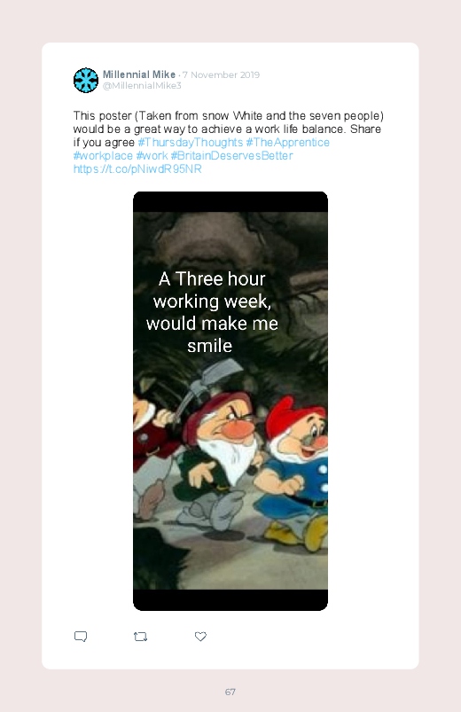Click the tweet text about work life balance

(229, 129)
